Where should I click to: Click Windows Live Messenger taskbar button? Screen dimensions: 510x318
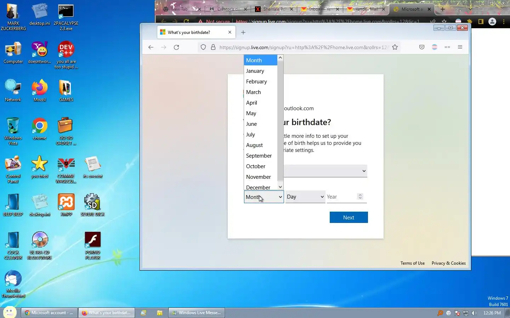pos(197,313)
